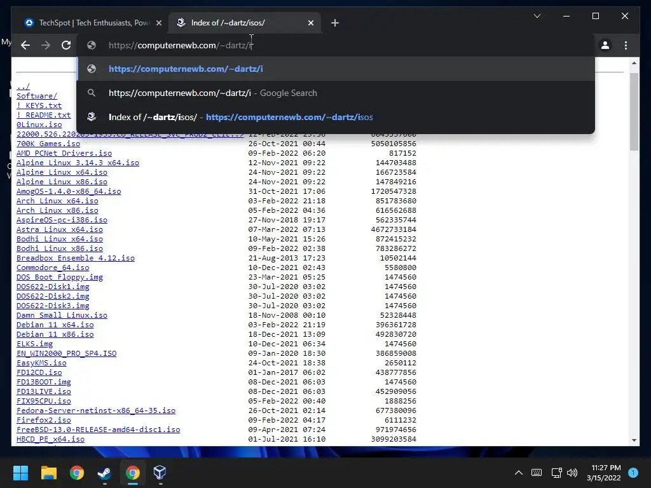
Task: Download Firefox2.iso
Action: click(44, 421)
